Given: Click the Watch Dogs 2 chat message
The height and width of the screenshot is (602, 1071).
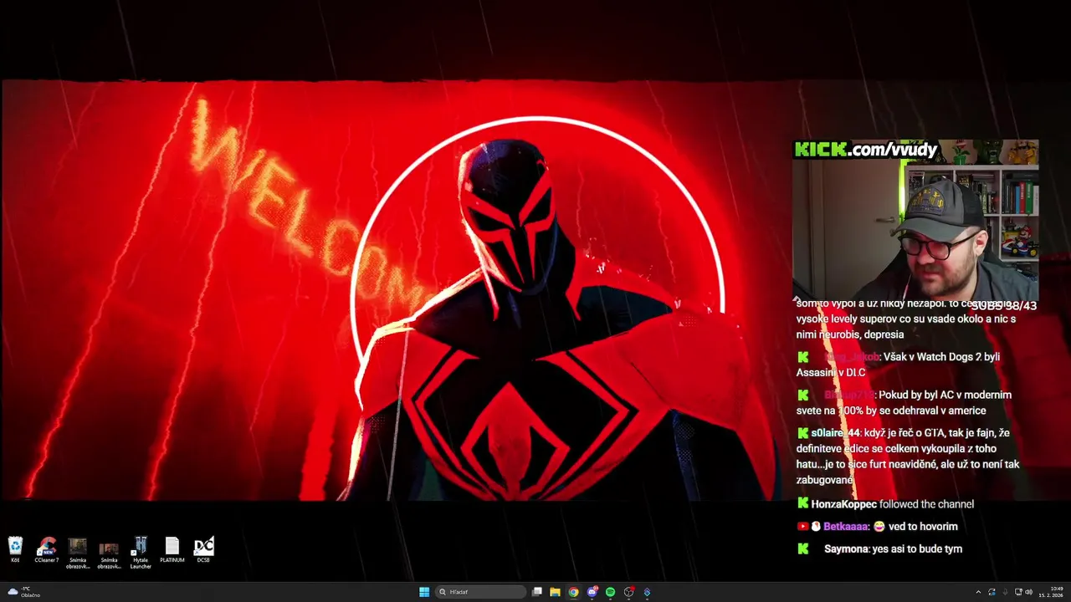Looking at the screenshot, I should coord(898,365).
